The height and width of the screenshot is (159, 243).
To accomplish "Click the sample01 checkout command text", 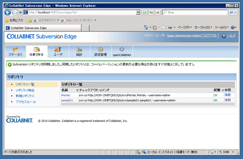I will [127, 100].
